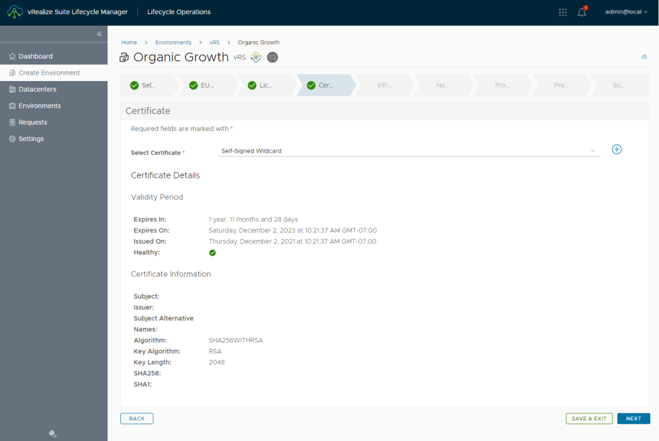Select Create Environment in the sidebar
This screenshot has width=659, height=441.
click(x=54, y=73)
